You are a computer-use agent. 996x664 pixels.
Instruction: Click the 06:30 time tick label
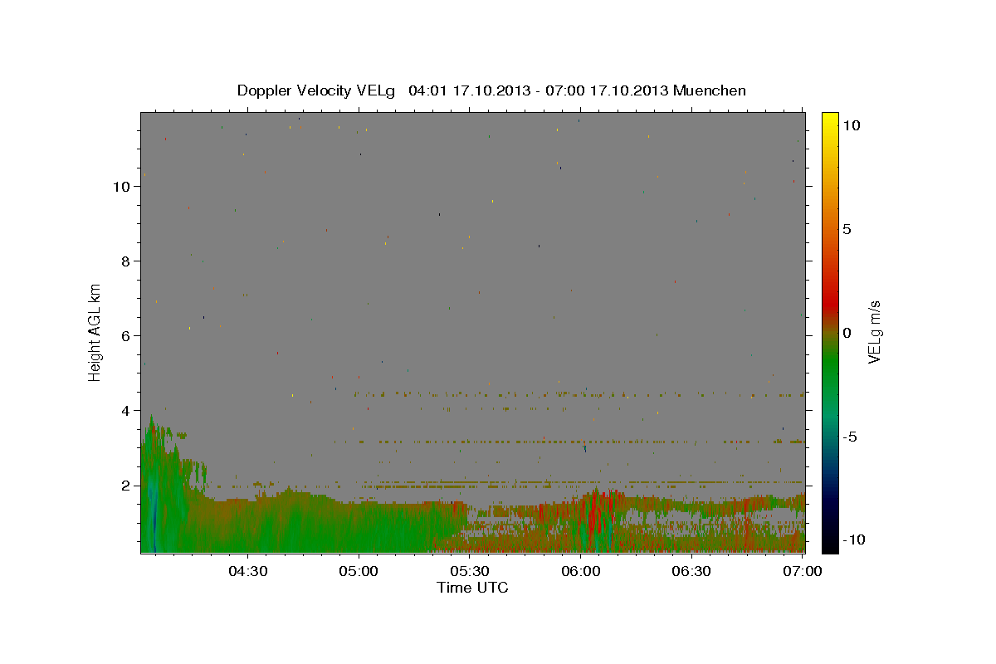pos(691,571)
